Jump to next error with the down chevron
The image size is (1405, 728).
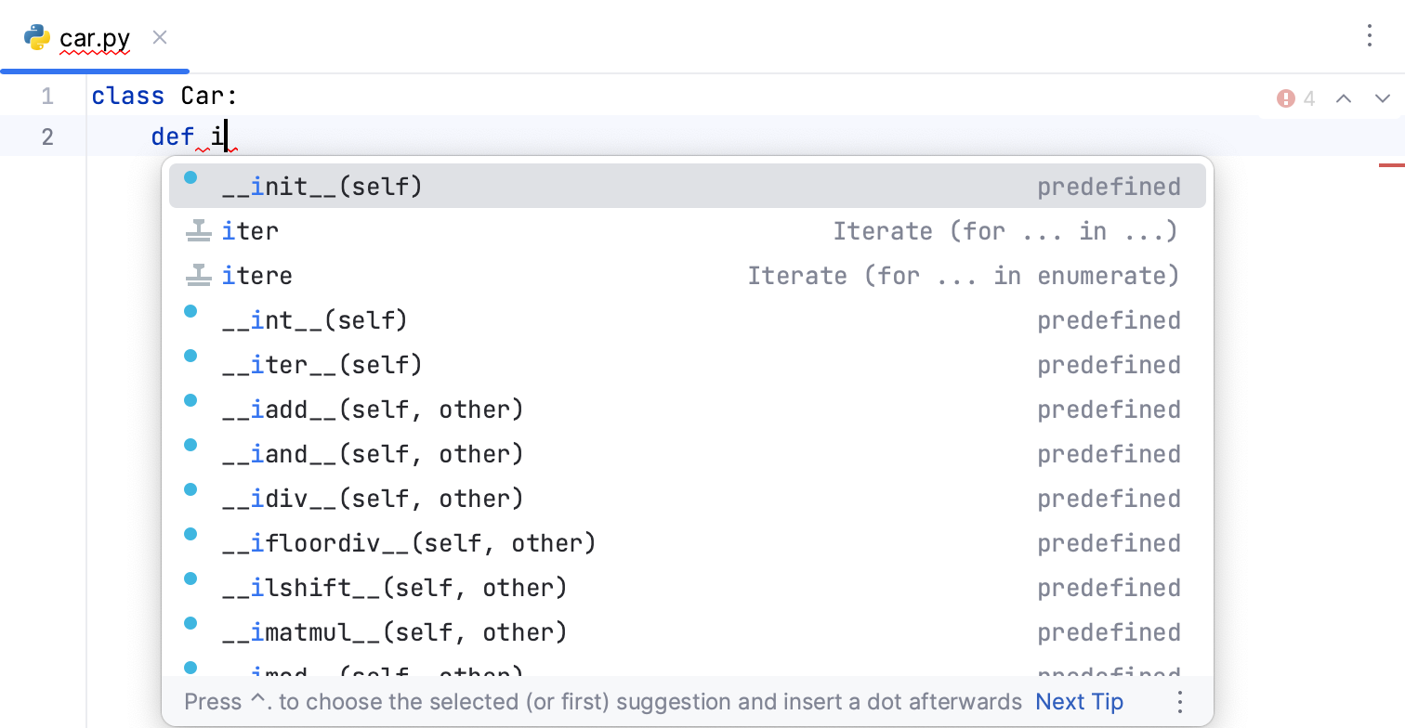pos(1382,97)
